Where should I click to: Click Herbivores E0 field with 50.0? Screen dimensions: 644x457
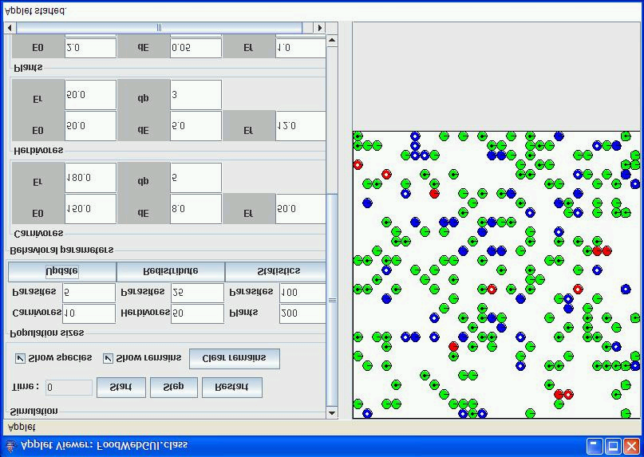tap(90, 126)
